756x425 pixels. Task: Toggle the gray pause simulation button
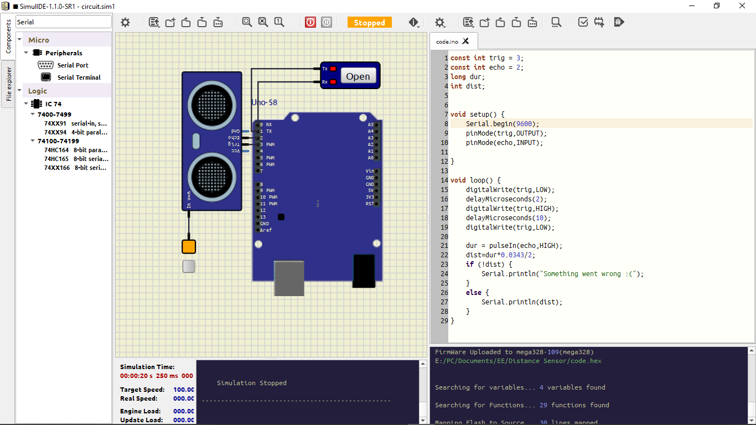[327, 22]
